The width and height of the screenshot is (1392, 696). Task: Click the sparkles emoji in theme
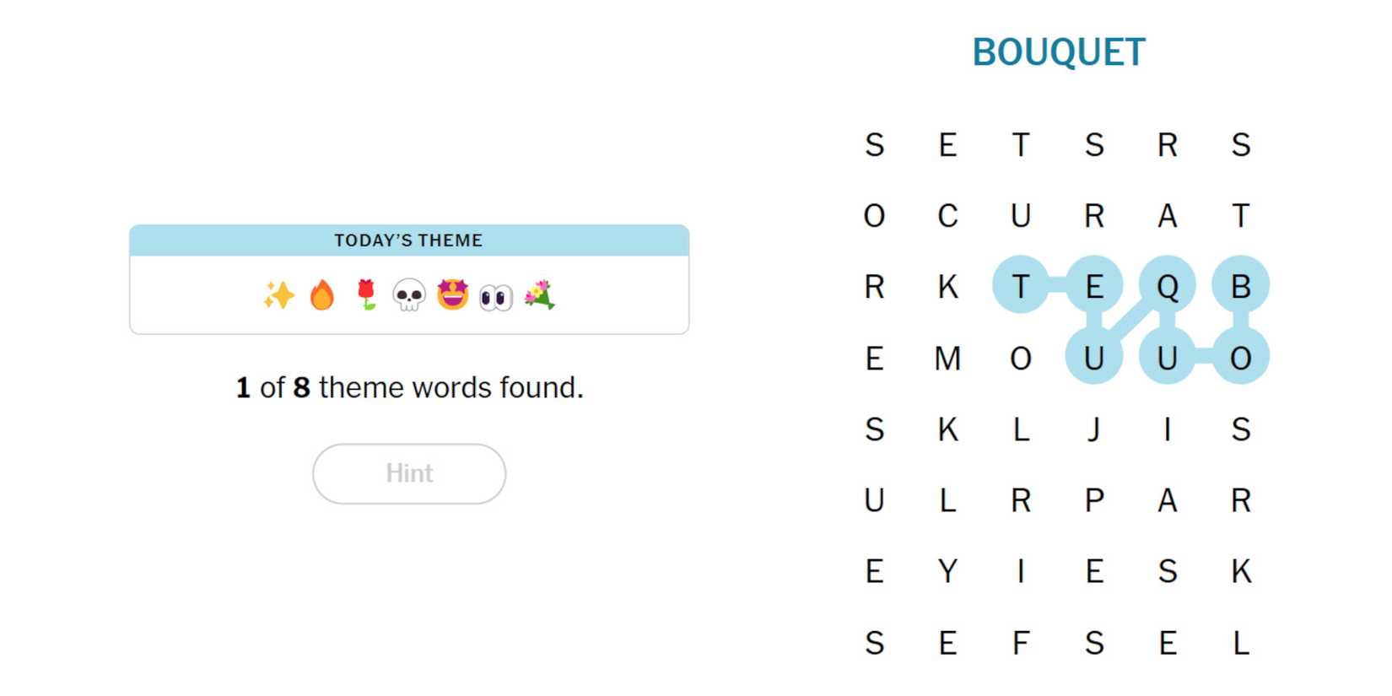[x=278, y=295]
